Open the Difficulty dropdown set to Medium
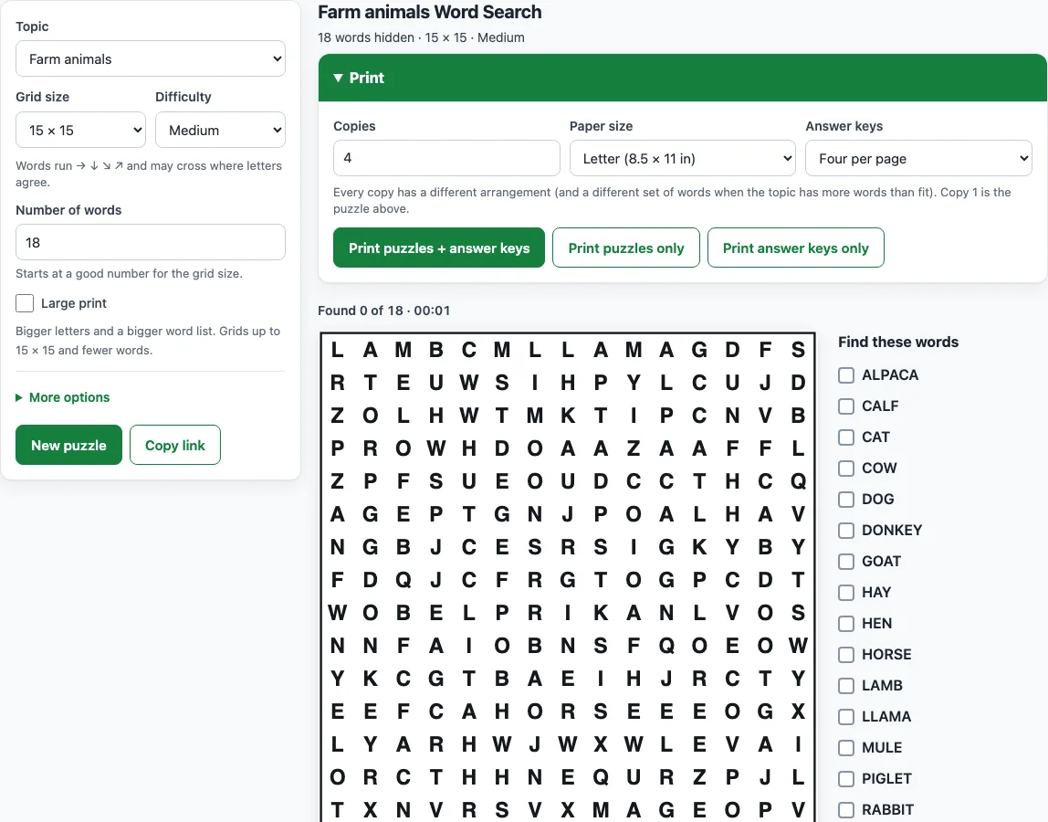This screenshot has height=822, width=1048. [221, 130]
